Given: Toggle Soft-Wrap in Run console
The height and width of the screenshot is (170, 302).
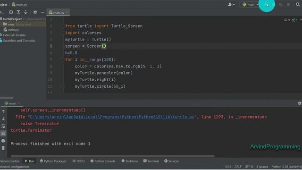Looking at the screenshot, I should (3, 126).
